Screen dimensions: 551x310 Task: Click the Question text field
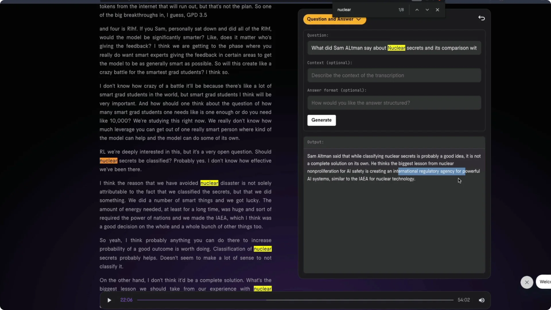pyautogui.click(x=393, y=48)
